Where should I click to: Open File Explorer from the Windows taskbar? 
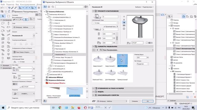[73, 108]
